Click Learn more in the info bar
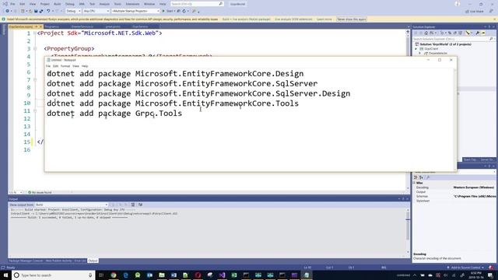The width and height of the screenshot is (498, 280). coord(324,19)
